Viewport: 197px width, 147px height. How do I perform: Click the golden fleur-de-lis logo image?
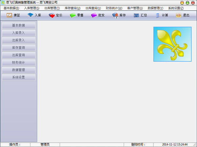point(172,44)
